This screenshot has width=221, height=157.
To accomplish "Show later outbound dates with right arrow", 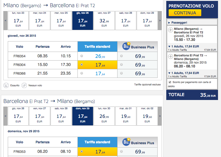I will [160, 21].
